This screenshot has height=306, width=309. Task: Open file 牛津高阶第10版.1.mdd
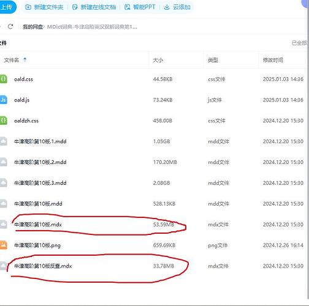40,141
